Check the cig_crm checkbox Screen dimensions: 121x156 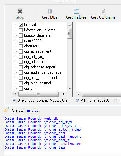click(21, 88)
